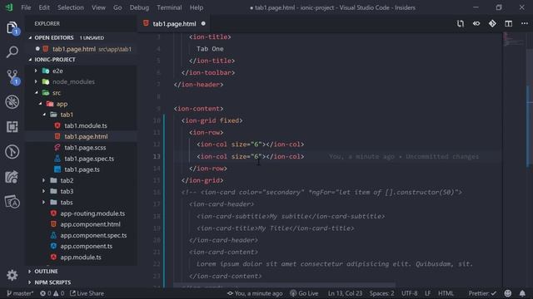The width and height of the screenshot is (533, 299).
Task: Click master branch indicator in status bar
Action: [20, 293]
